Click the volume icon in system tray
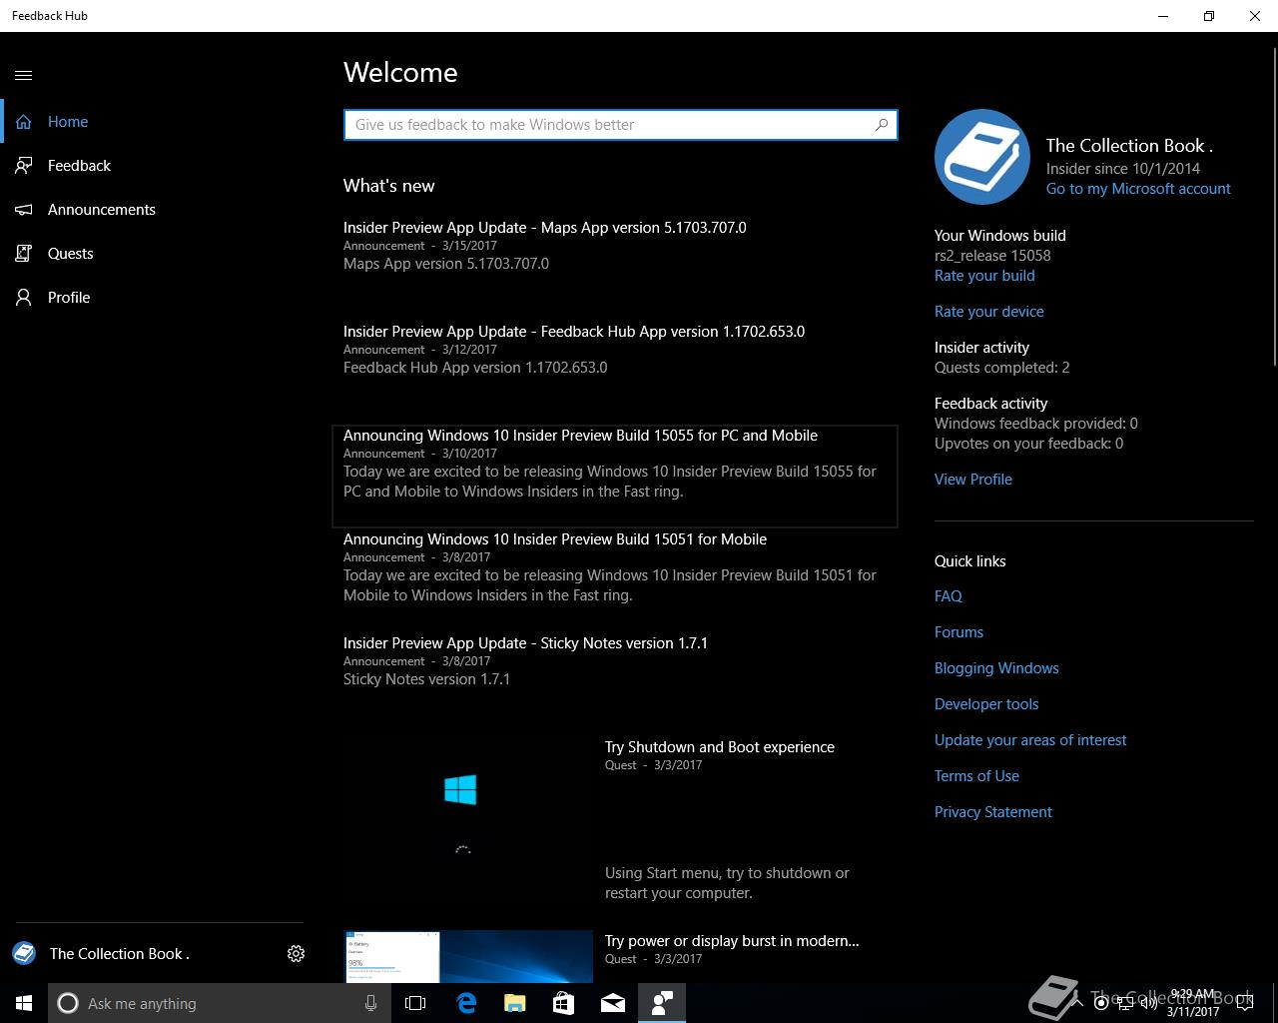 [x=1149, y=1003]
